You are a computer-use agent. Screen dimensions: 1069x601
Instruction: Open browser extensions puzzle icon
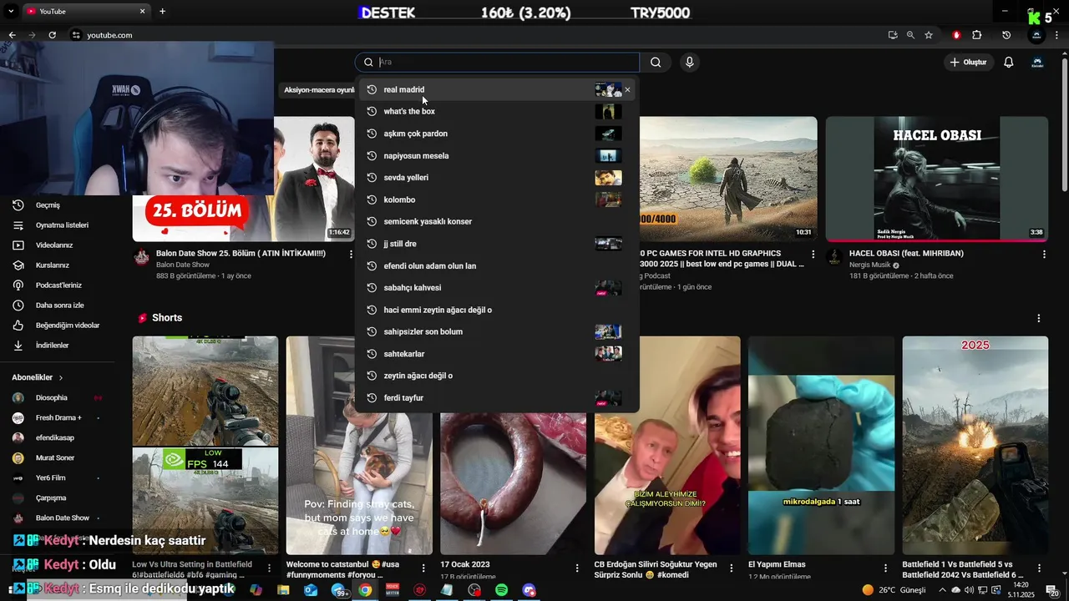(976, 35)
